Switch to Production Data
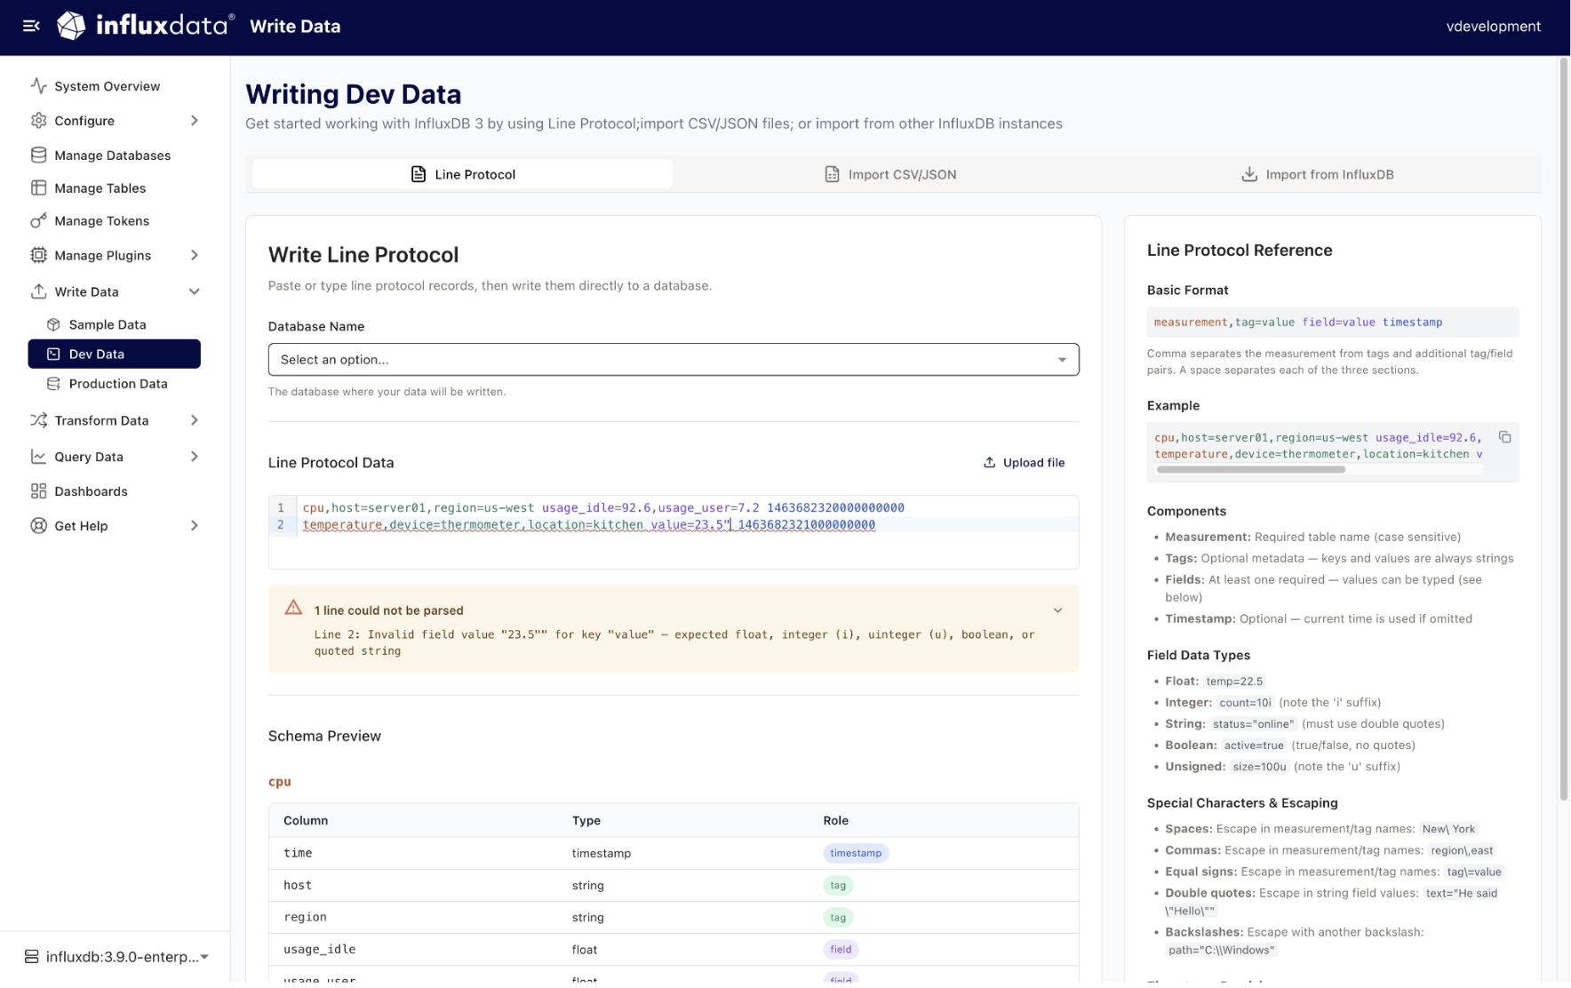Viewport: 1571px width, 988px height. 118,383
